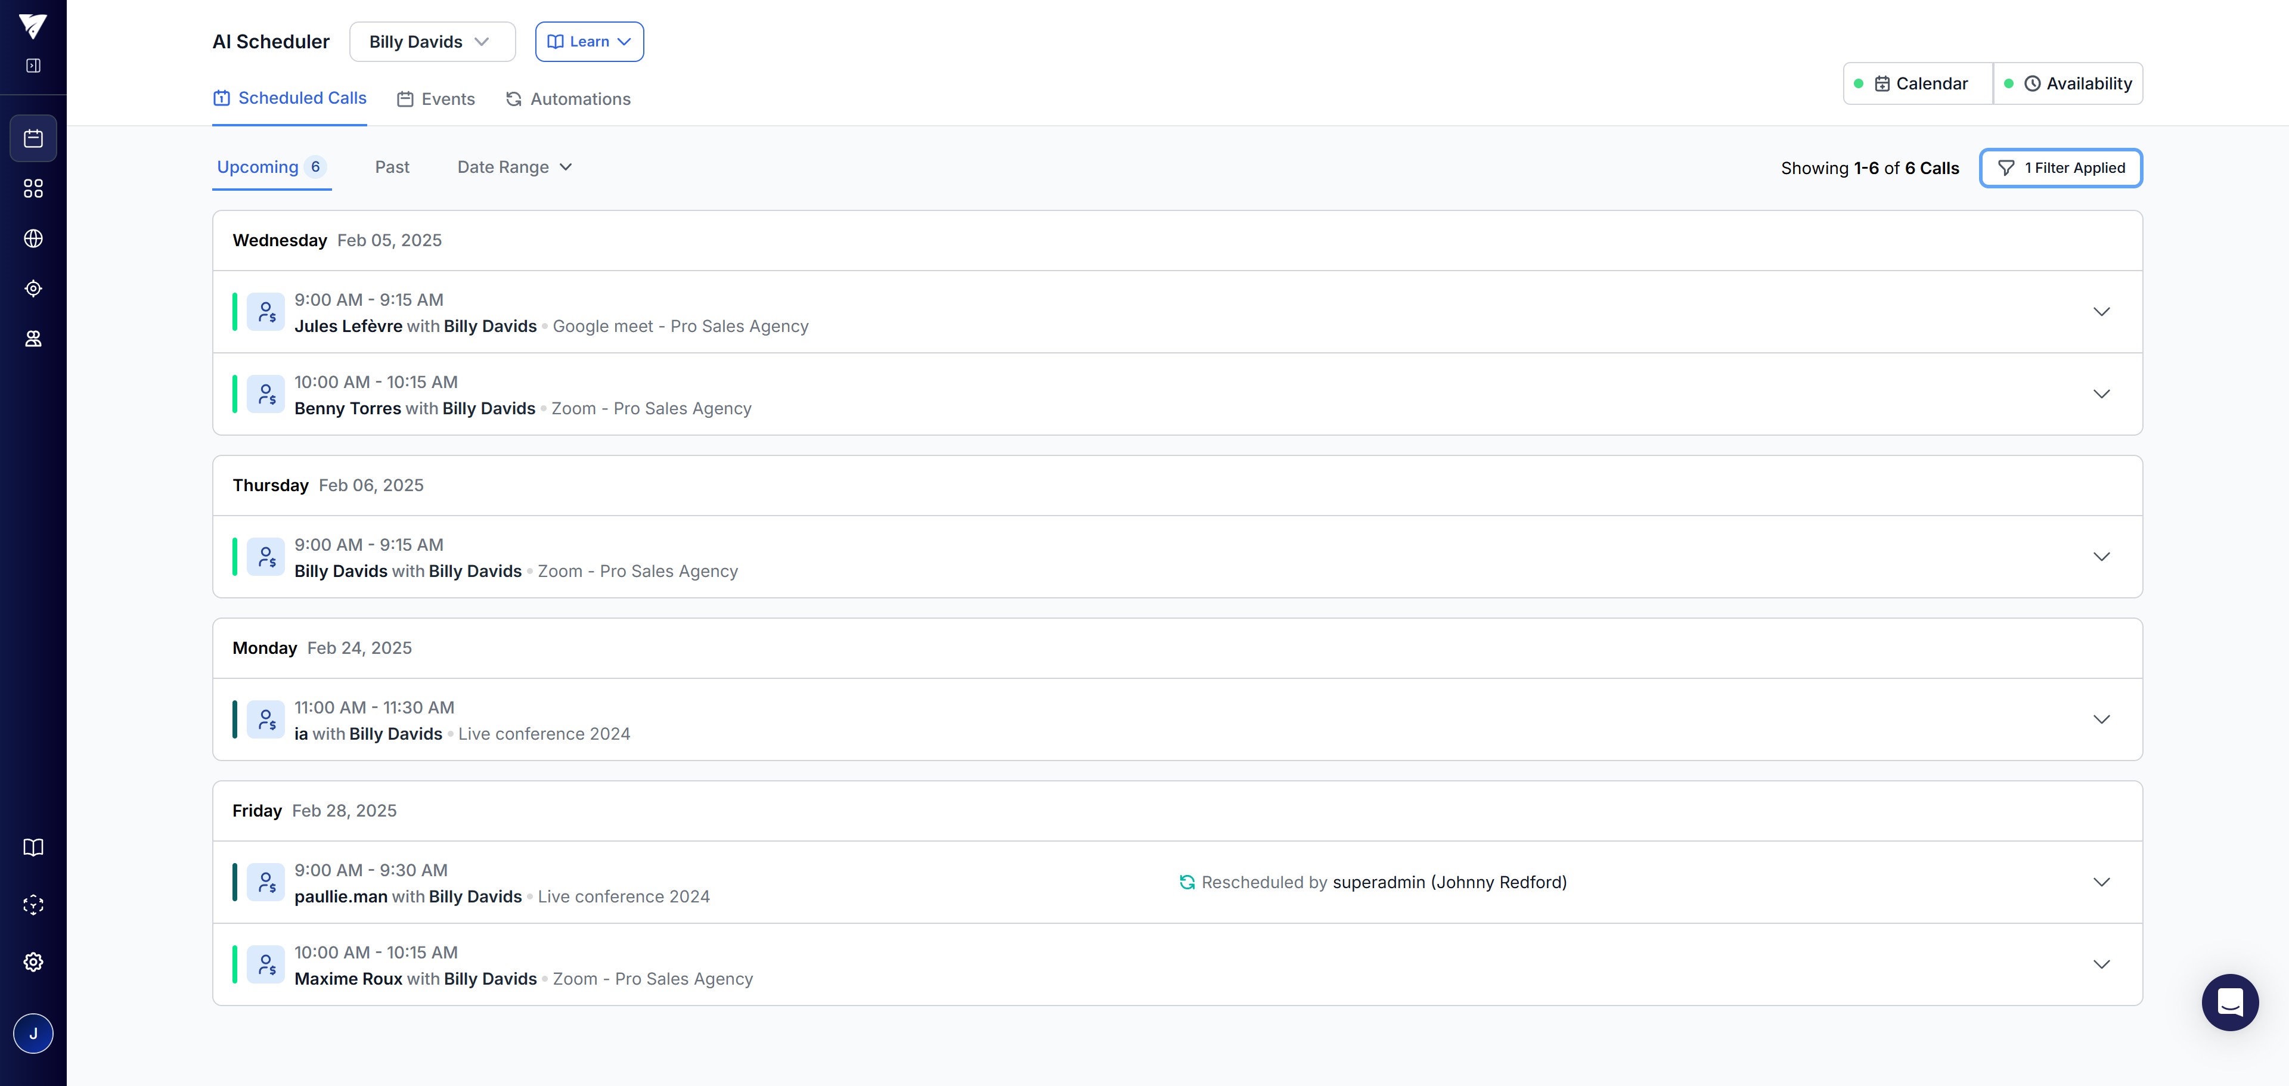
Task: Click the calendar icon in left sidebar
Action: click(33, 139)
